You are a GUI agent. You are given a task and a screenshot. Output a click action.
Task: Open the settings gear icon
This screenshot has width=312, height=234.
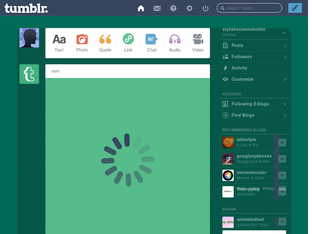190,8
